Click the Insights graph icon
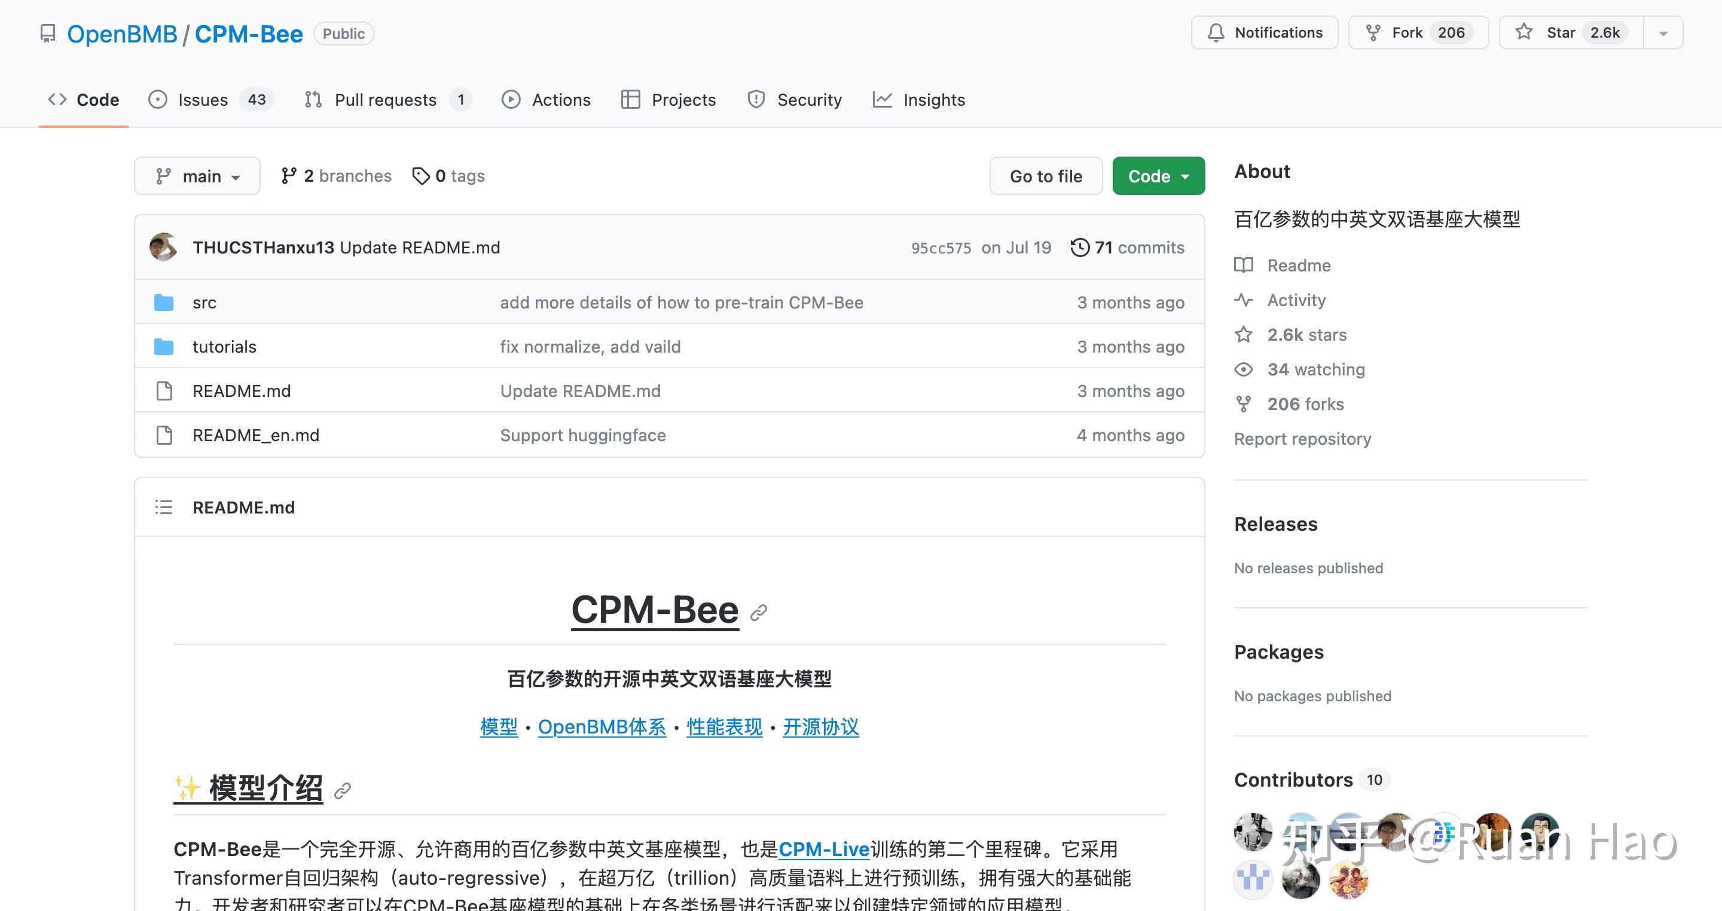 click(883, 100)
